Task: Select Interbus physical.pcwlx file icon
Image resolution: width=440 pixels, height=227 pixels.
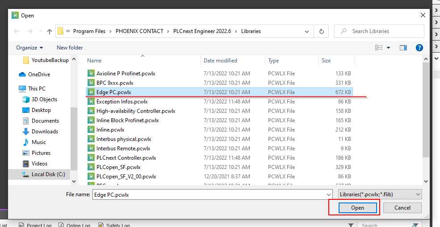Action: 91,139
